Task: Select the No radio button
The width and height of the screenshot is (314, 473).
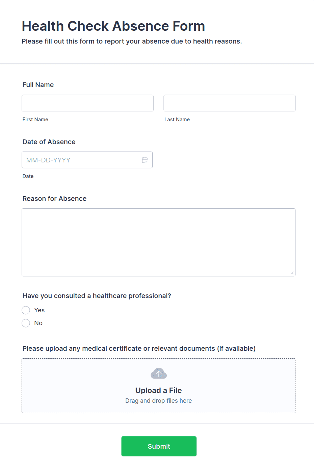Action: pyautogui.click(x=26, y=323)
